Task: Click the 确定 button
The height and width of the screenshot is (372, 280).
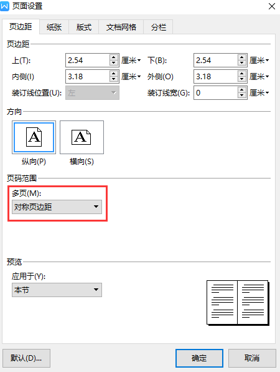Action: 199,358
